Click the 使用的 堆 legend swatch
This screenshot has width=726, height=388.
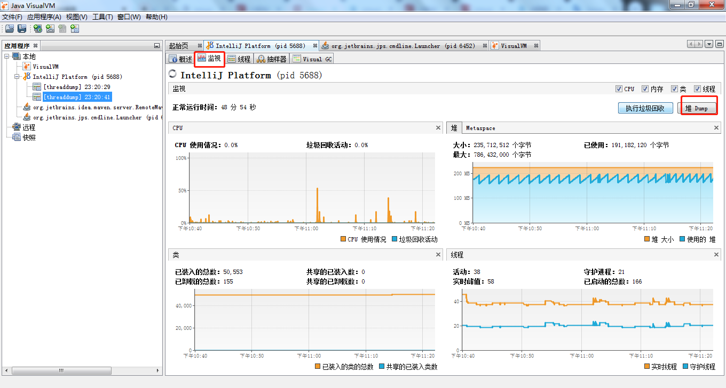[682, 239]
